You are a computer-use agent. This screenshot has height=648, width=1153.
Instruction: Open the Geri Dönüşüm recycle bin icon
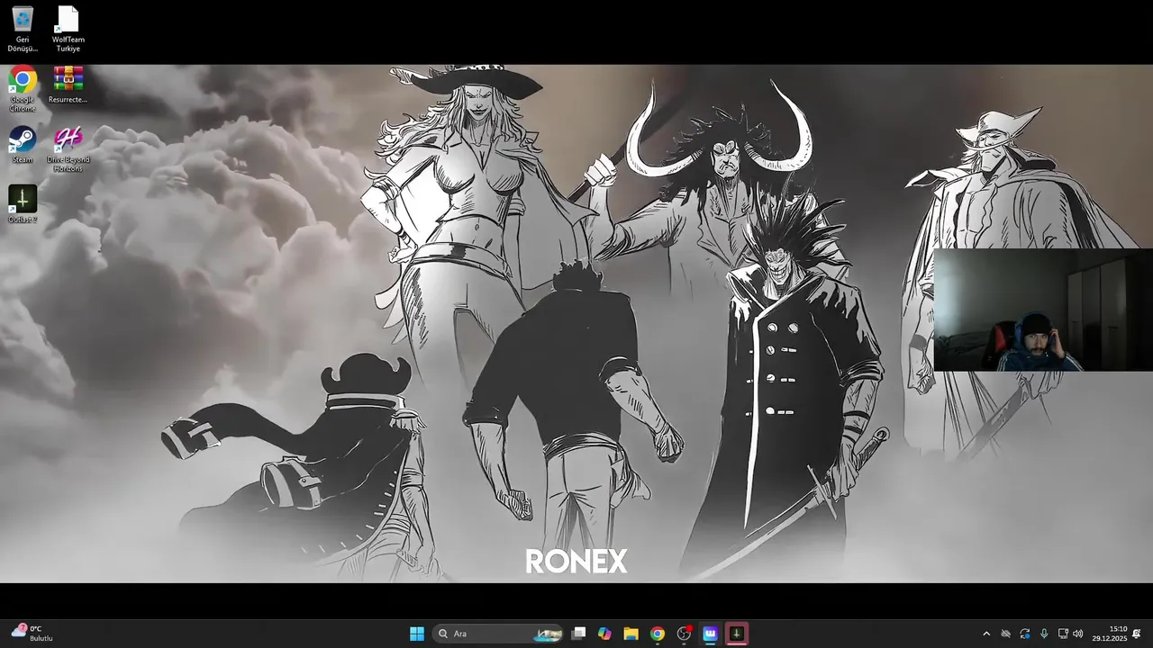(x=23, y=29)
